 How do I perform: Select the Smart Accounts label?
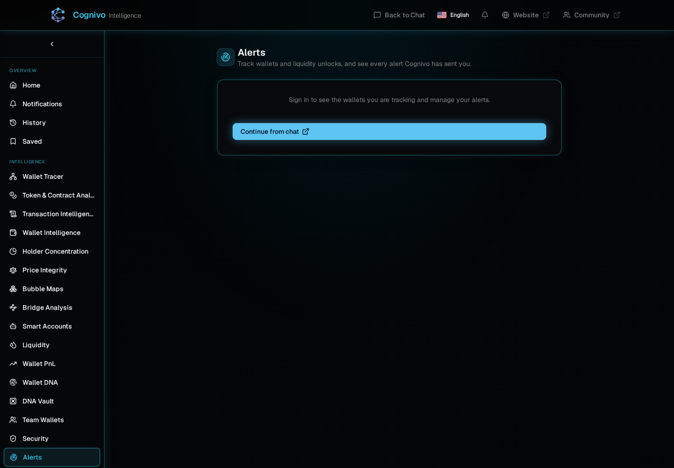[x=47, y=326]
